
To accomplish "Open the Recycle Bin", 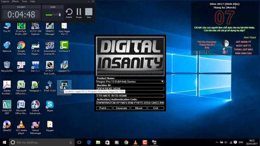I will [7, 65].
